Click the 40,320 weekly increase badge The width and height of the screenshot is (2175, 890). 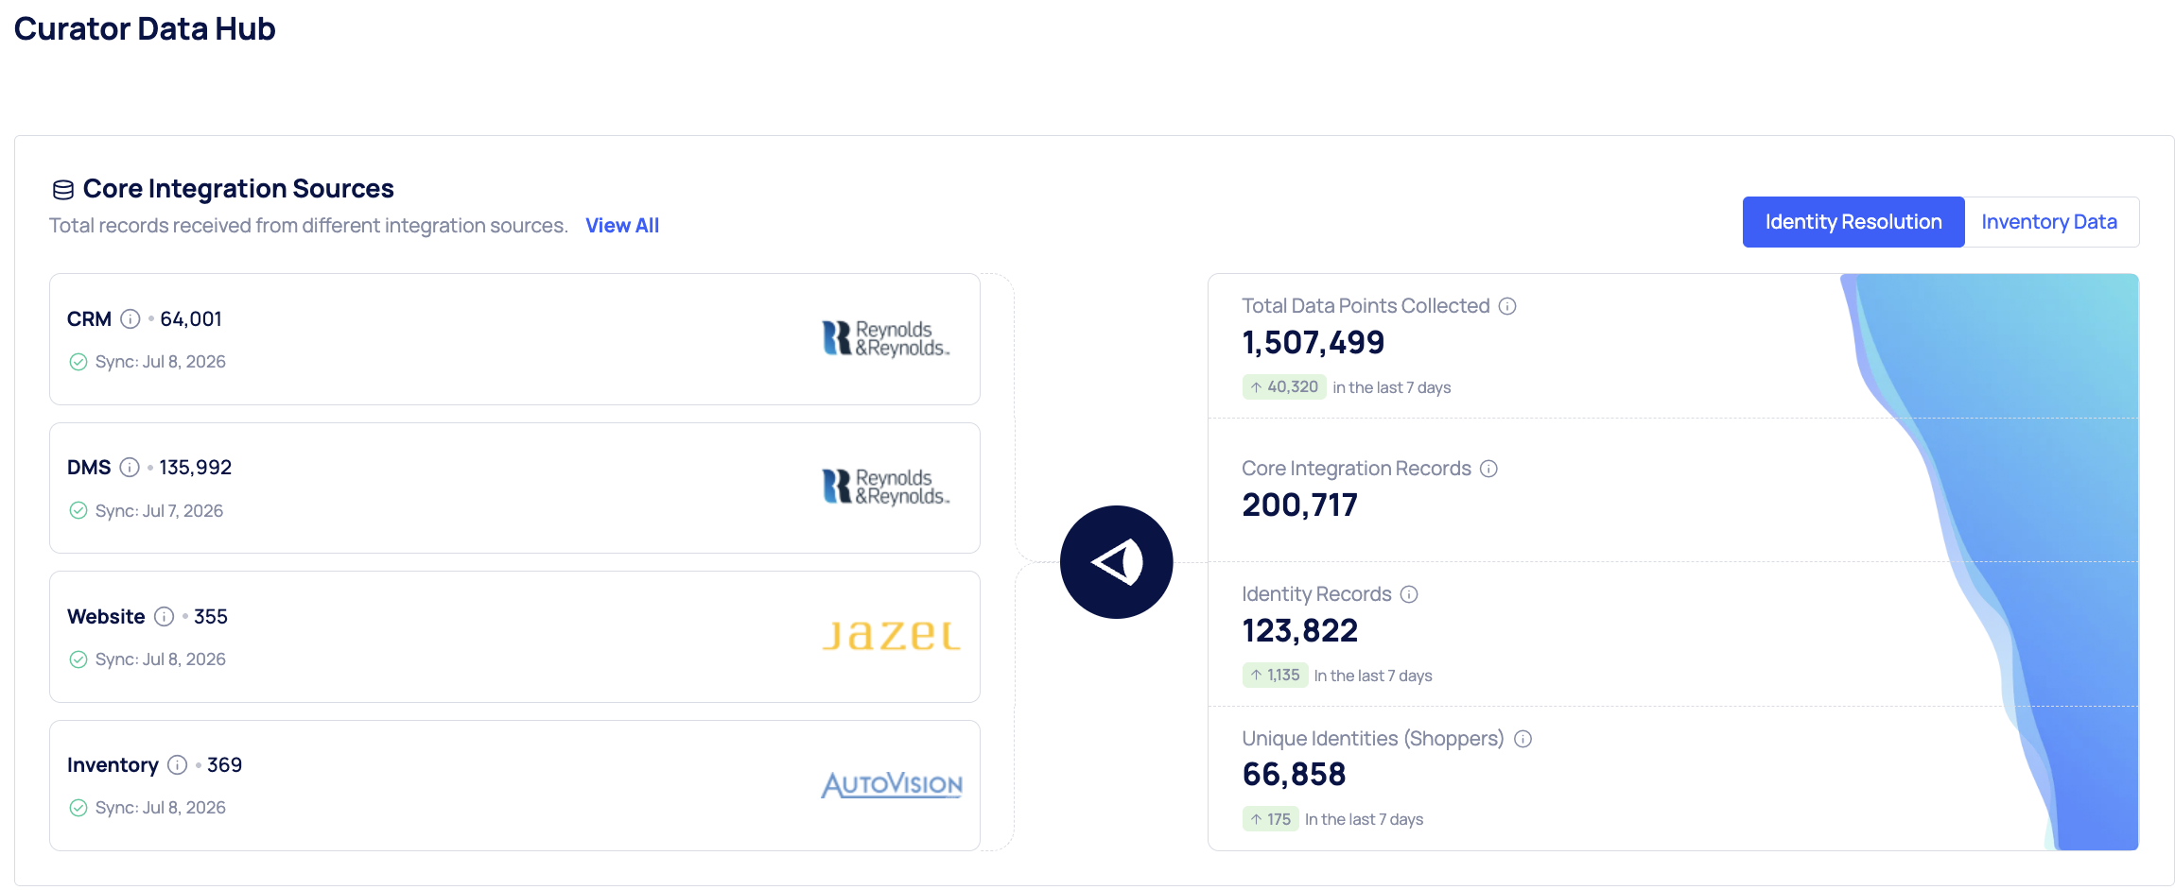click(x=1284, y=387)
